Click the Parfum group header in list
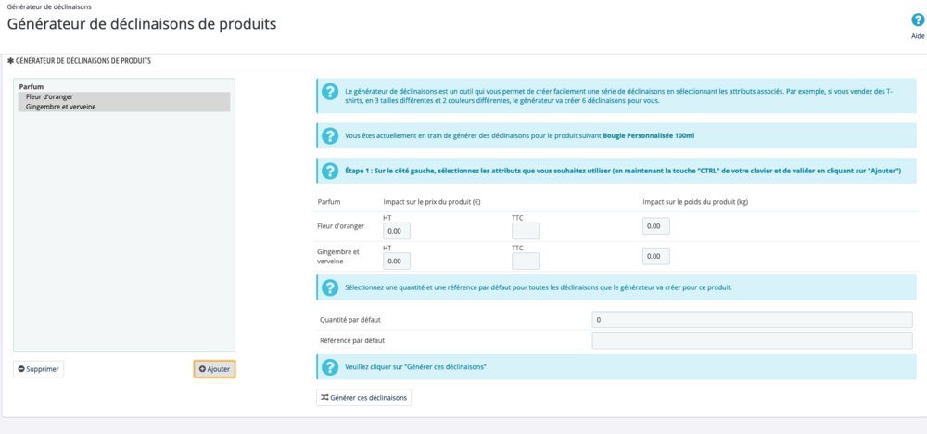This screenshot has width=927, height=434. click(32, 87)
